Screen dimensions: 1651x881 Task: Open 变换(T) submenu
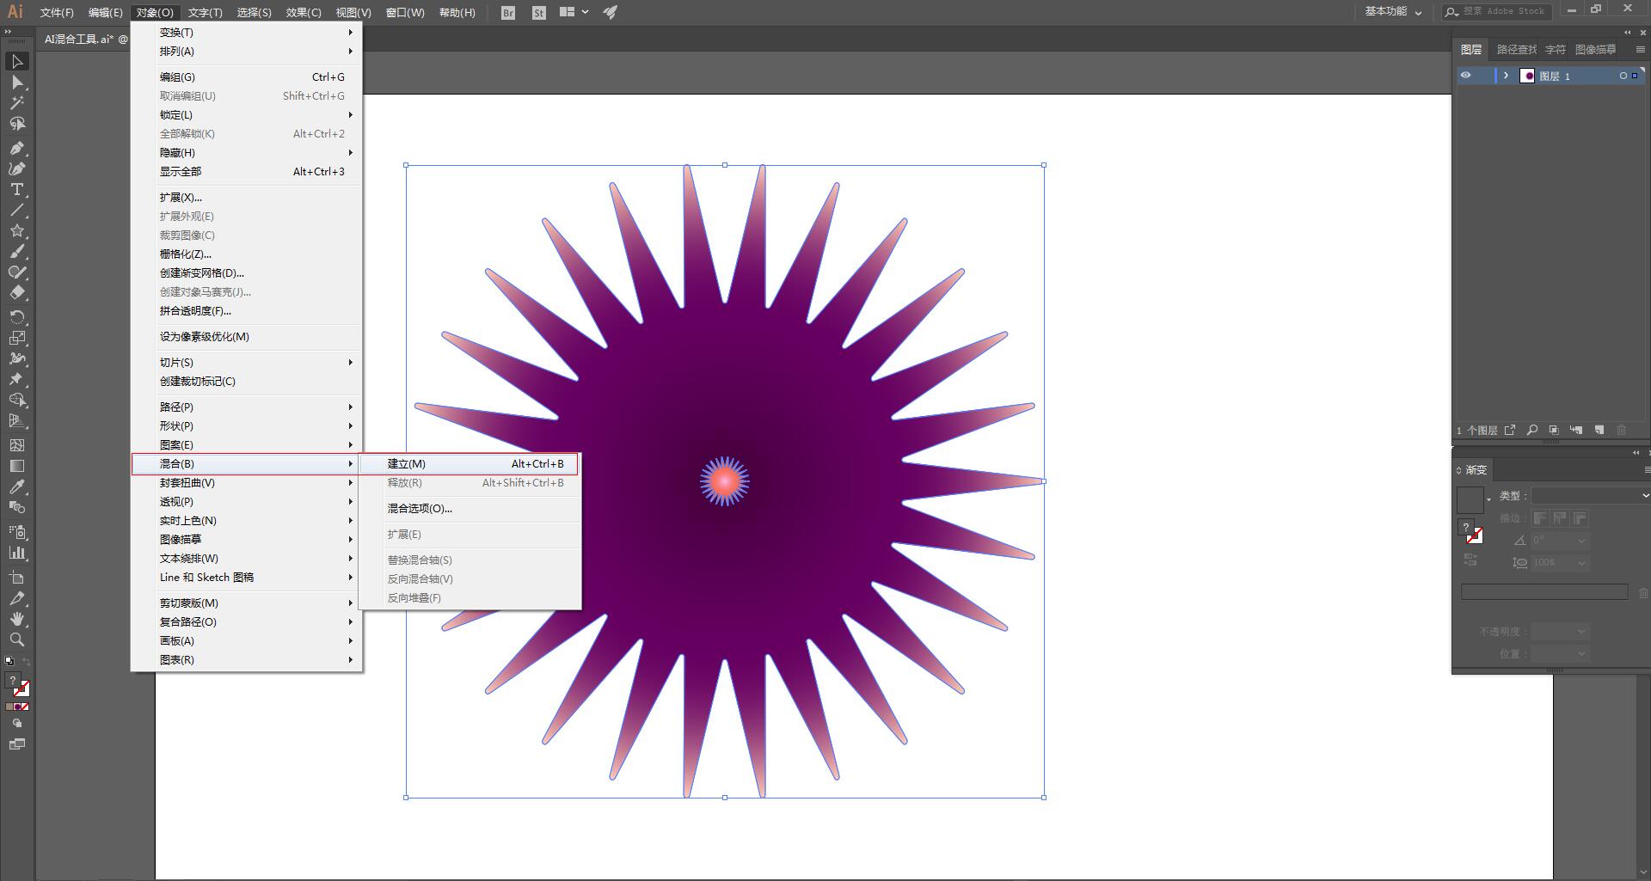(x=247, y=33)
